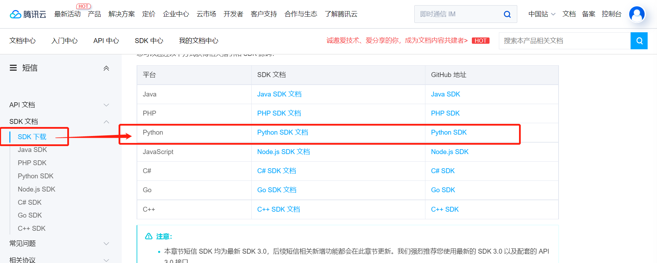Screen dimensions: 657x263
Task: Open the Python SDK 文档 link
Action: 283,133
